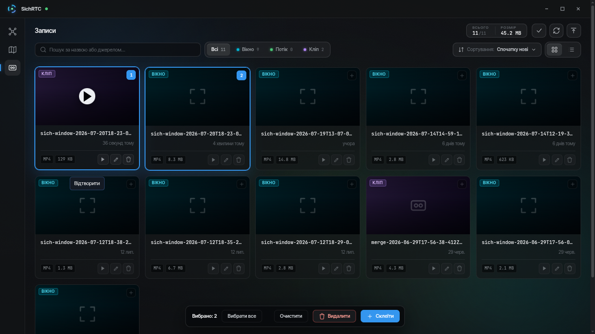Delete the 6.7 MB recording
Image resolution: width=595 pixels, height=334 pixels.
pyautogui.click(x=239, y=268)
